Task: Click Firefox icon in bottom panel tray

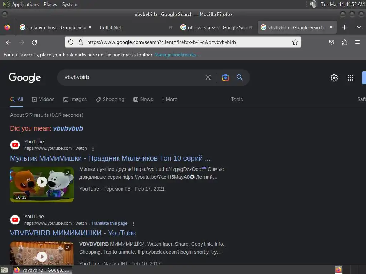Action: tap(338, 270)
